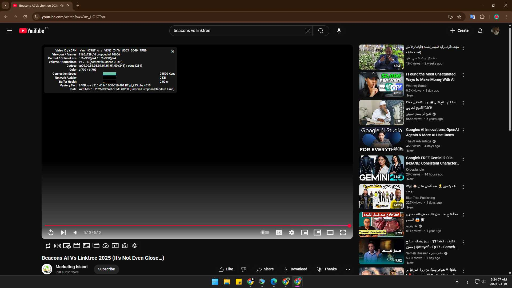Image resolution: width=512 pixels, height=288 pixels.
Task: Mute the player volume speaker icon
Action: pyautogui.click(x=75, y=233)
